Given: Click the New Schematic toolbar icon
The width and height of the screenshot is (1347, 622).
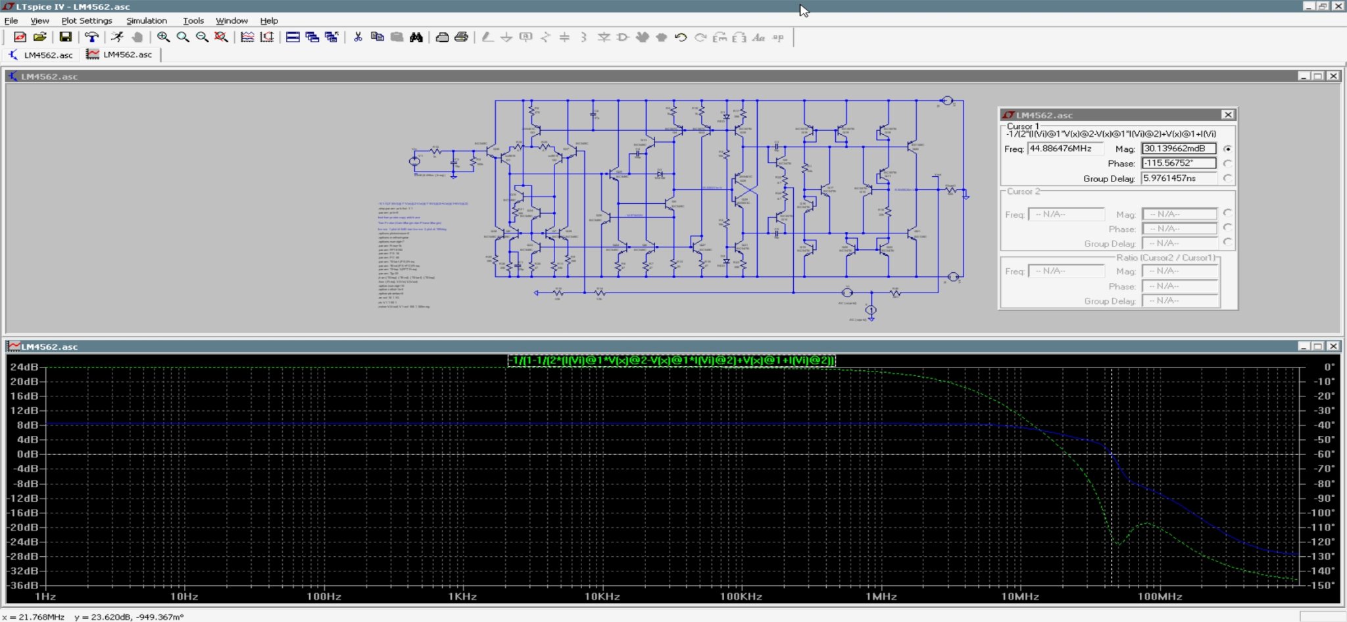Looking at the screenshot, I should tap(20, 37).
